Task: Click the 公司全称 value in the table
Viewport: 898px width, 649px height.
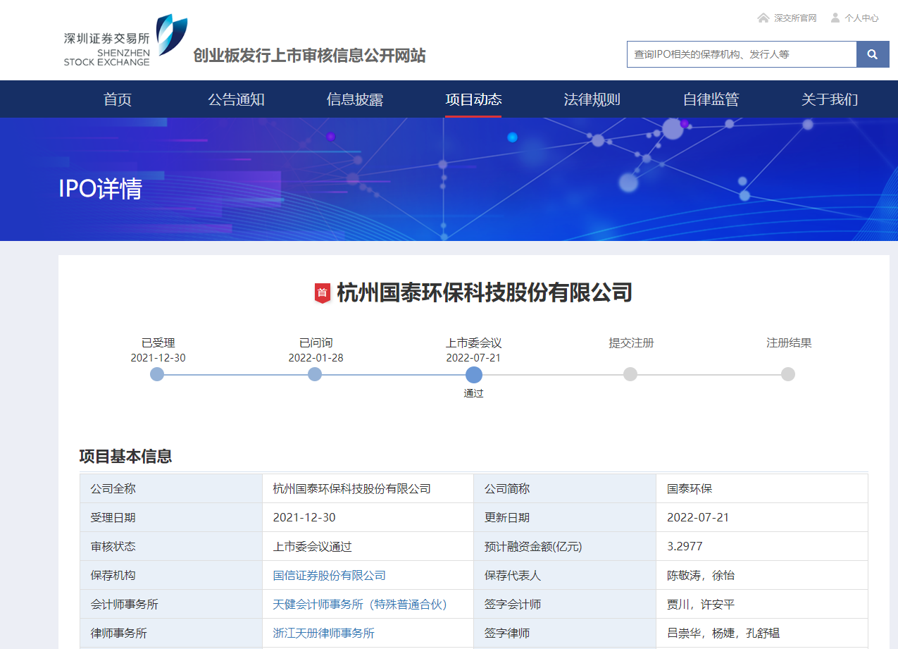Action: (x=352, y=489)
